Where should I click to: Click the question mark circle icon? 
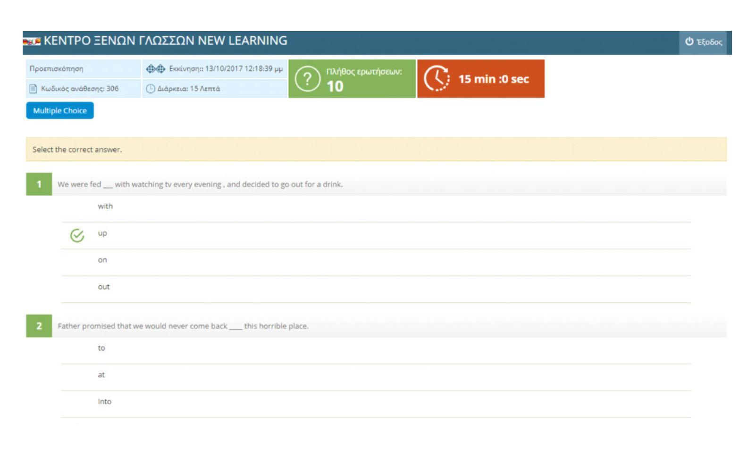coord(307,79)
